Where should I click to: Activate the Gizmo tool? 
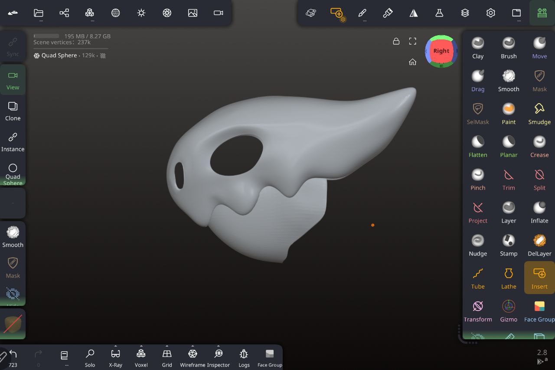pos(509,311)
